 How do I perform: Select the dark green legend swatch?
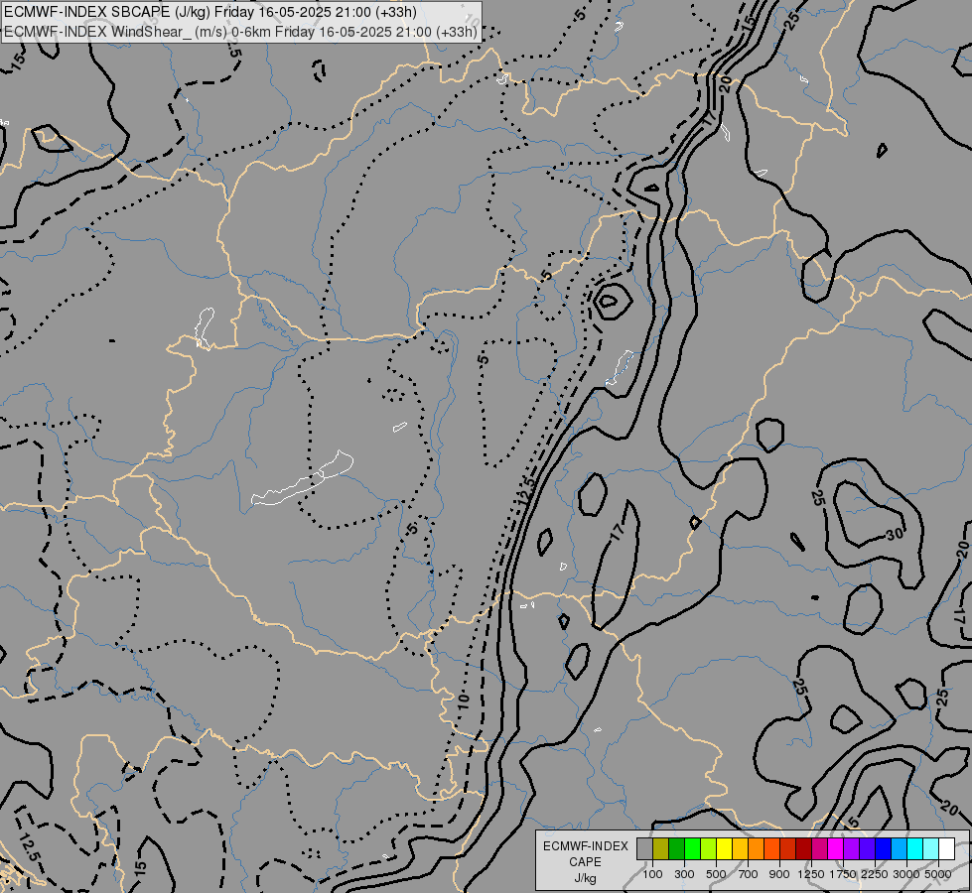(676, 848)
